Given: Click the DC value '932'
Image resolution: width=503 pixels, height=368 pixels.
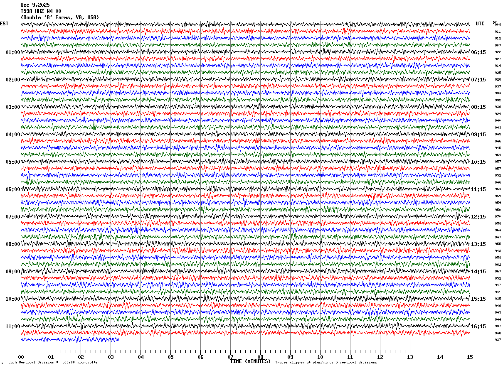Looking at the screenshot, I should point(498,100).
